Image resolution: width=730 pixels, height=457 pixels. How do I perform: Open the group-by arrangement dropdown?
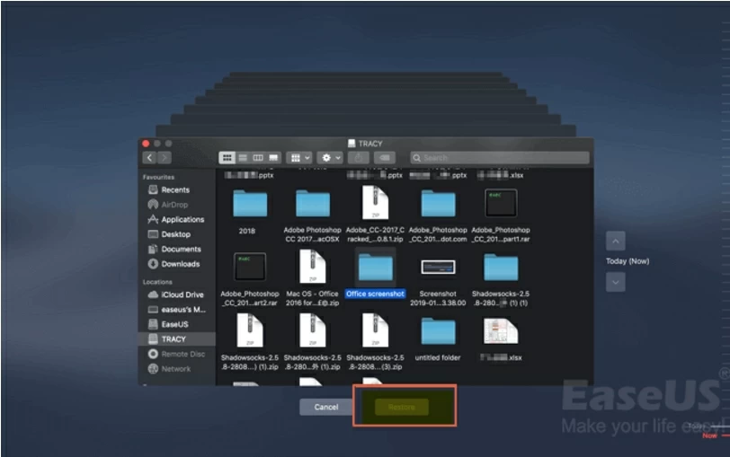click(x=298, y=158)
